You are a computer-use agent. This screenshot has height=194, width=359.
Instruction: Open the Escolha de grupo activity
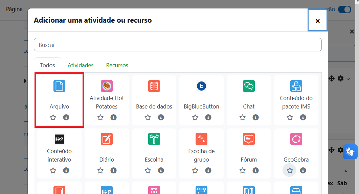pyautogui.click(x=201, y=139)
